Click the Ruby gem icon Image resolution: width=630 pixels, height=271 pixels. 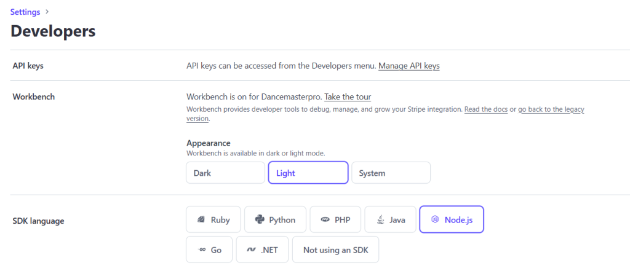tap(201, 219)
